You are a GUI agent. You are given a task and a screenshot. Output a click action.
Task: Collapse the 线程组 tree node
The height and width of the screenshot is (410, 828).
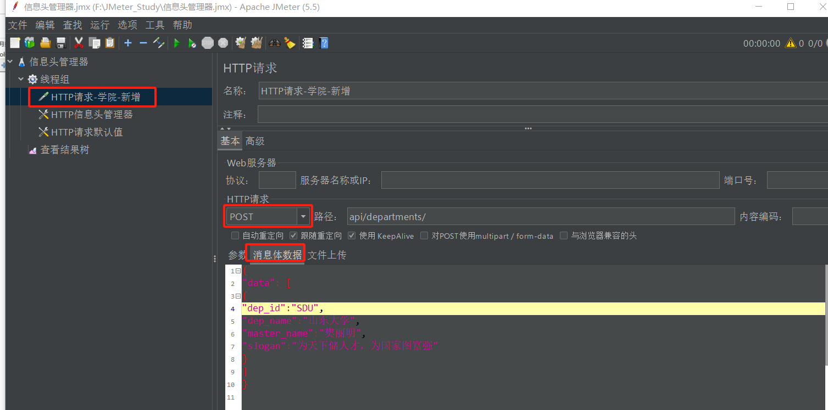tap(21, 79)
